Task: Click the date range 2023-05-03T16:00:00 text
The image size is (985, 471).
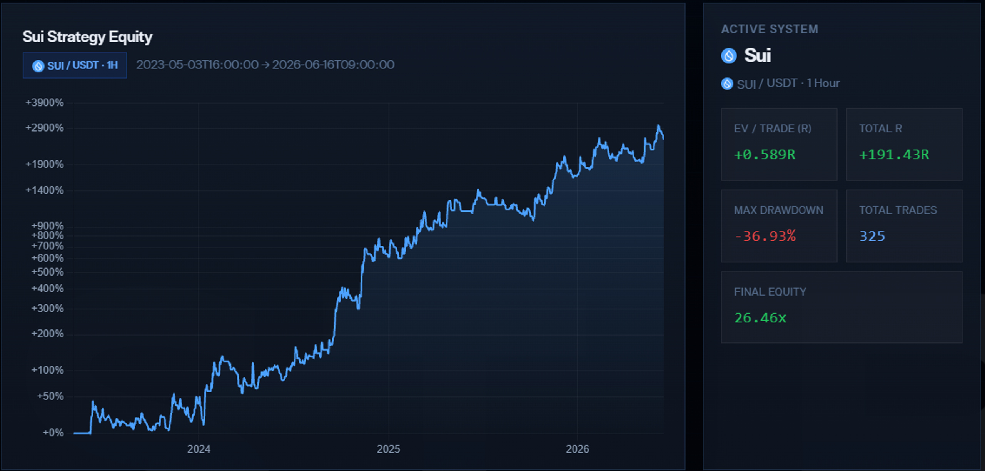Action: (197, 65)
